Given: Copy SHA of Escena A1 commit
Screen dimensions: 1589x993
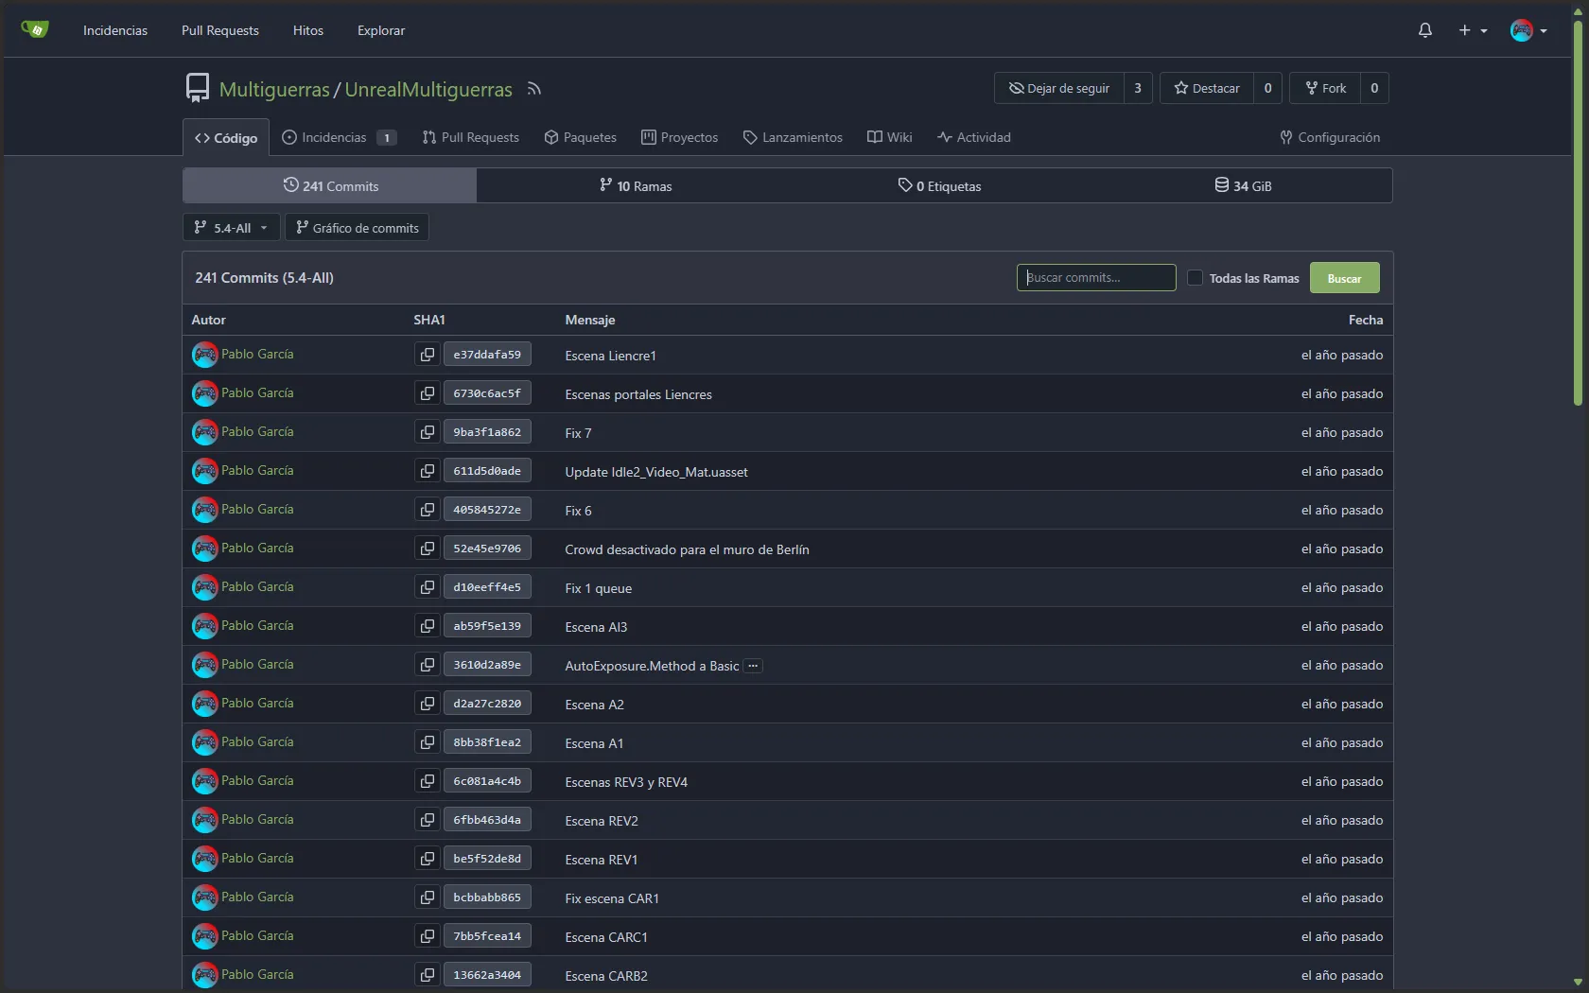Looking at the screenshot, I should (428, 742).
